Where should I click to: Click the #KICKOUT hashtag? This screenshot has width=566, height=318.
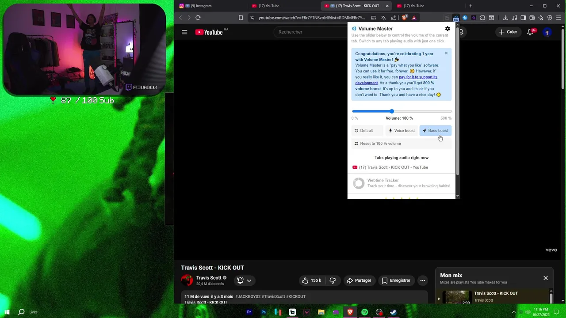coord(296,297)
